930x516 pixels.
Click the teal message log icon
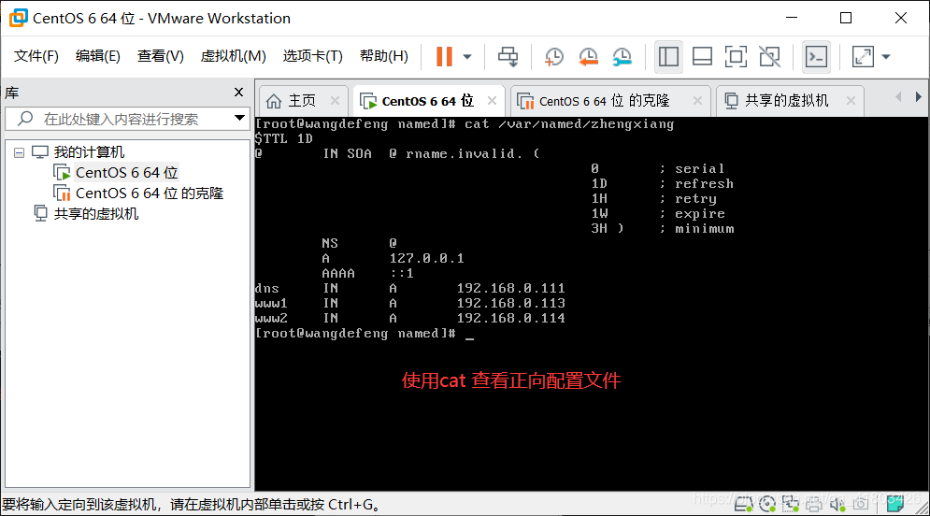click(895, 504)
